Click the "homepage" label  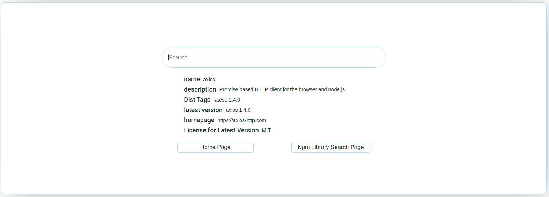(x=199, y=120)
